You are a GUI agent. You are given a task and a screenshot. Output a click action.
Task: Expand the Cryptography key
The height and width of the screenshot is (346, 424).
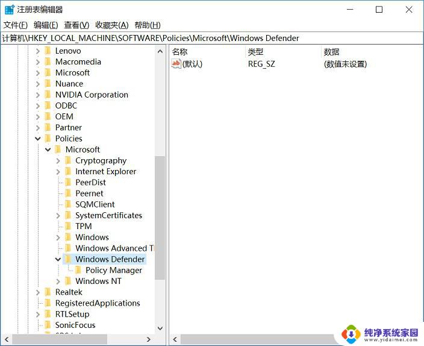pos(58,161)
